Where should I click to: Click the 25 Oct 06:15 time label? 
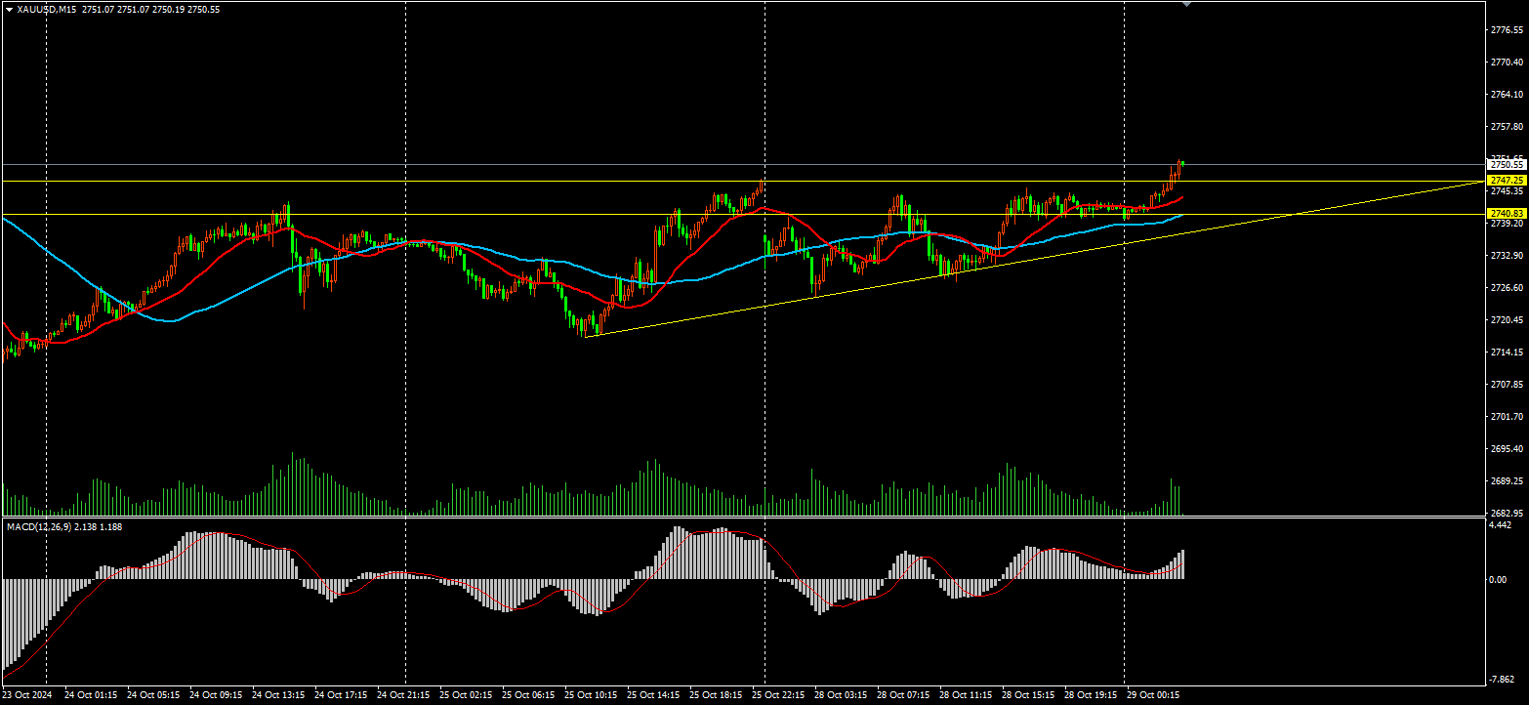(528, 696)
